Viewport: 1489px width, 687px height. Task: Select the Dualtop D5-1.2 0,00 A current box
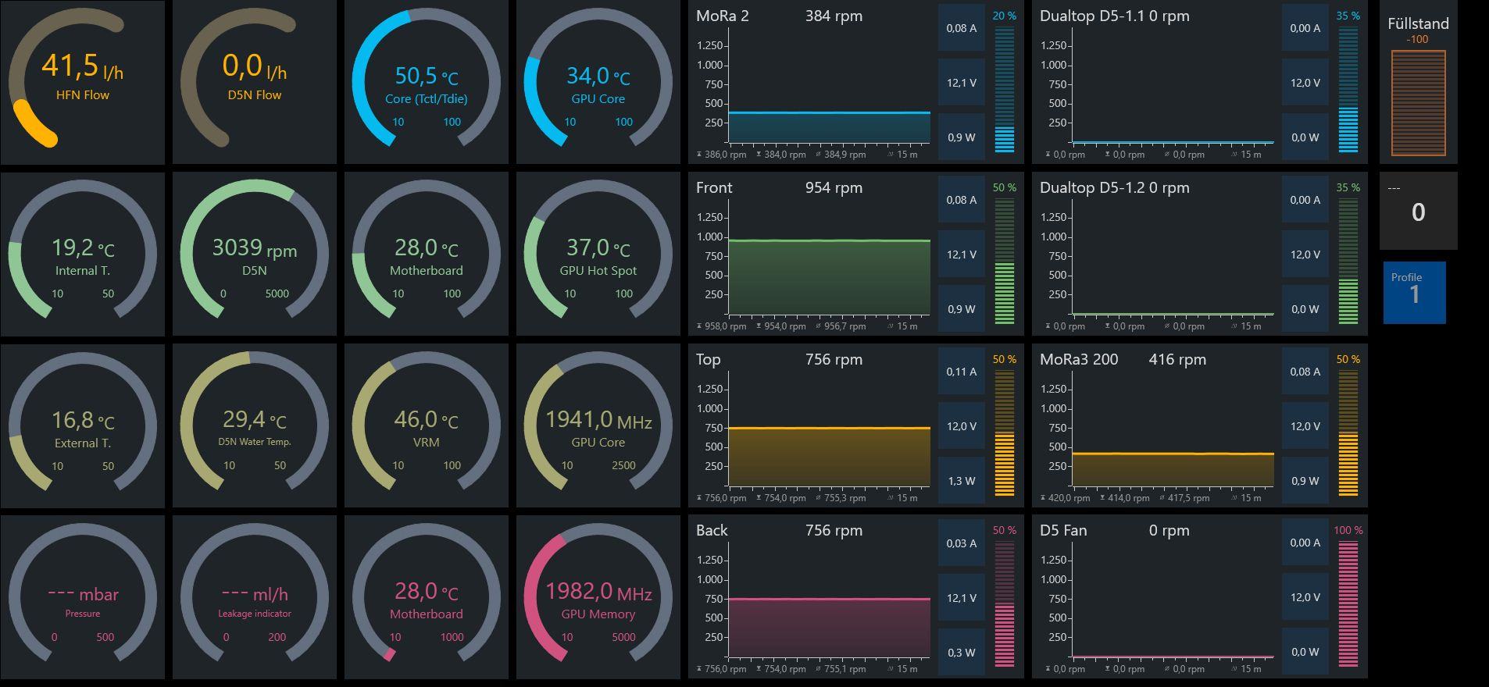click(x=1305, y=200)
